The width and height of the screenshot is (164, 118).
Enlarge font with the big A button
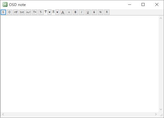(x=63, y=12)
